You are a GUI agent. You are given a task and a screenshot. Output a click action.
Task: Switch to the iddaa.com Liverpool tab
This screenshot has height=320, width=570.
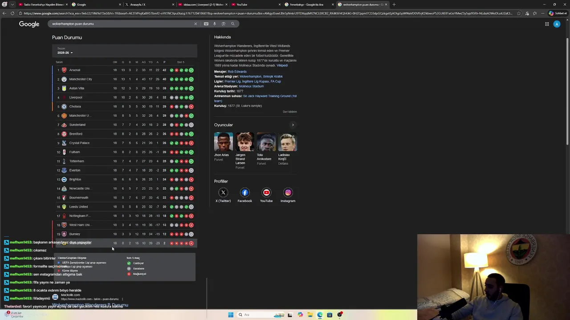tap(203, 4)
